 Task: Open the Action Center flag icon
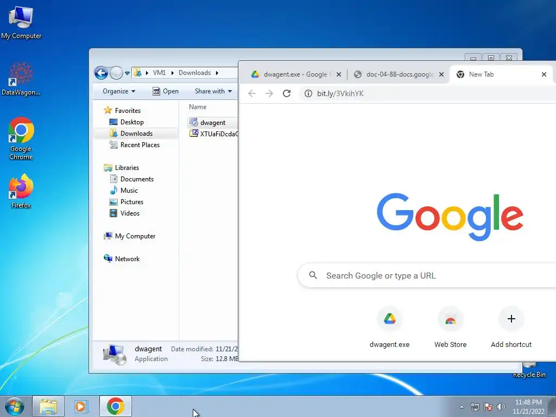coord(488,407)
